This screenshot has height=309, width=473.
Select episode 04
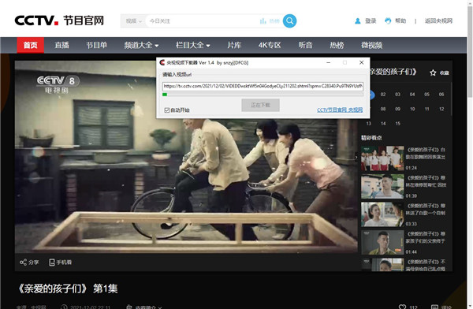[412, 95]
